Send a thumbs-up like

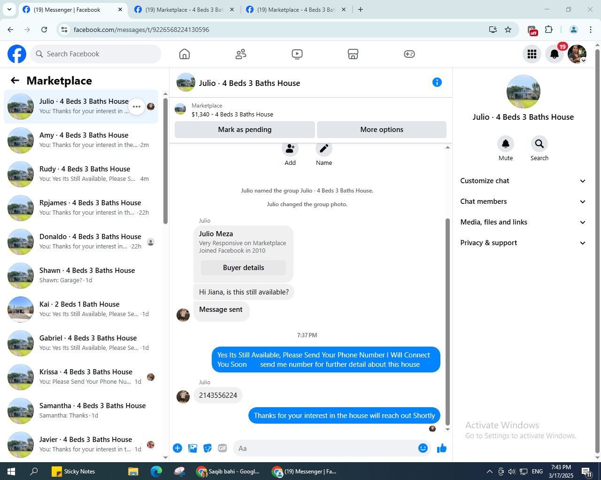click(x=442, y=448)
